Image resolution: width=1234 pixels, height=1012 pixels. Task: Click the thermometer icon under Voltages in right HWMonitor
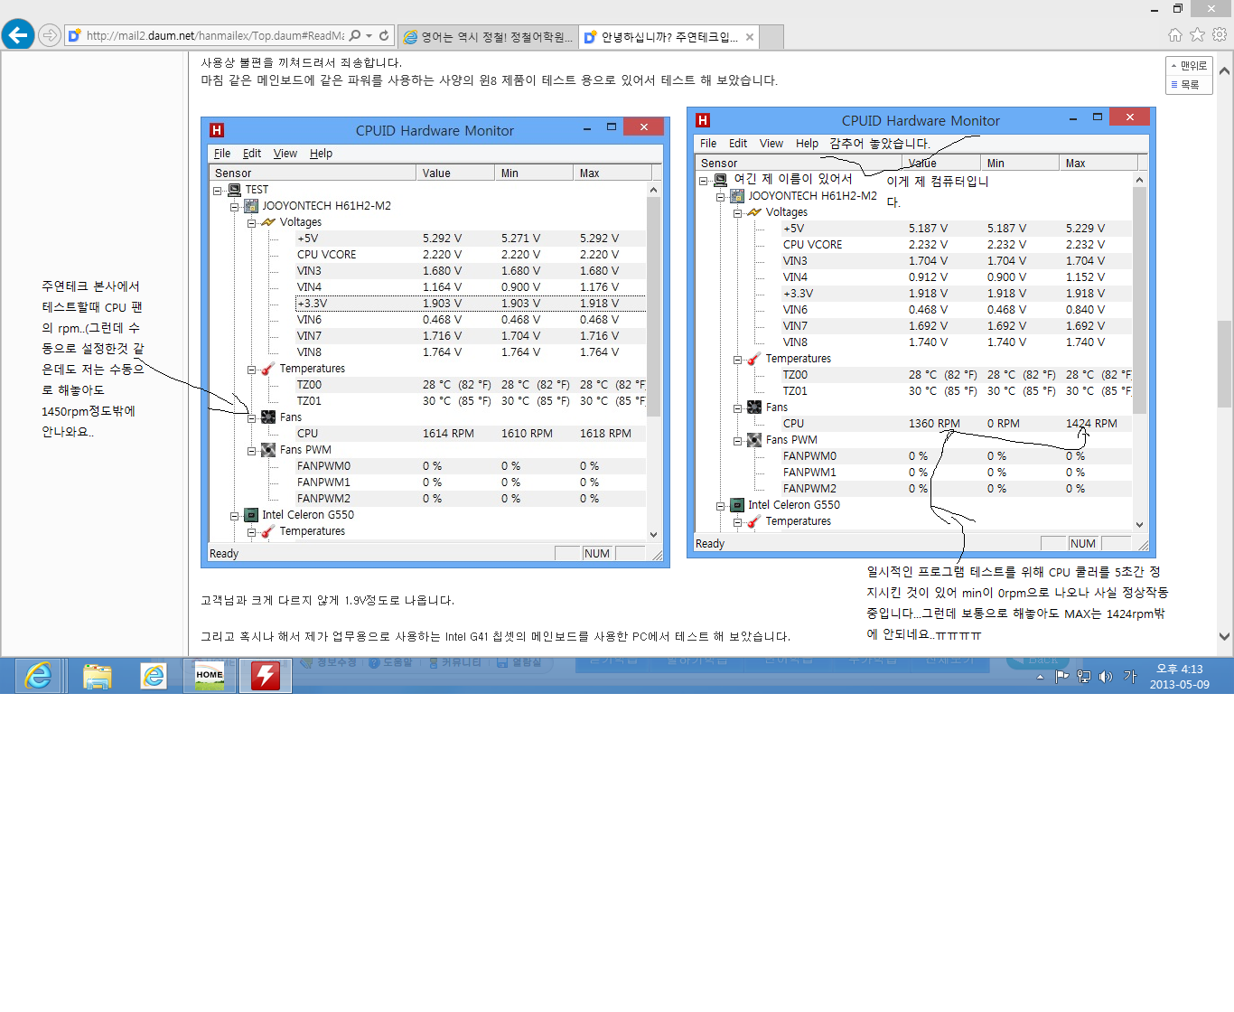click(x=754, y=359)
